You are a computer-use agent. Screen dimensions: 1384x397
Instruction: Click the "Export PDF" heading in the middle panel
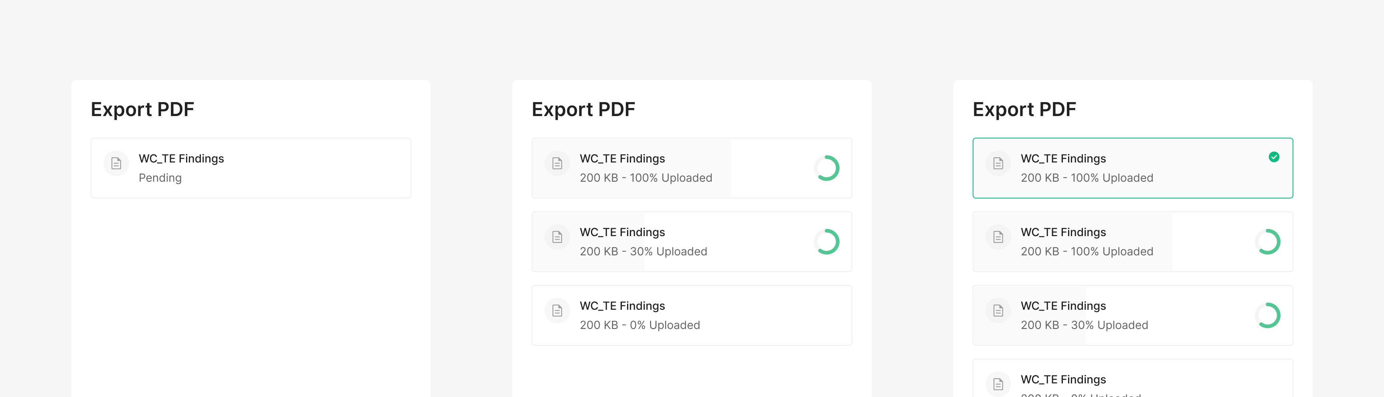(x=583, y=109)
